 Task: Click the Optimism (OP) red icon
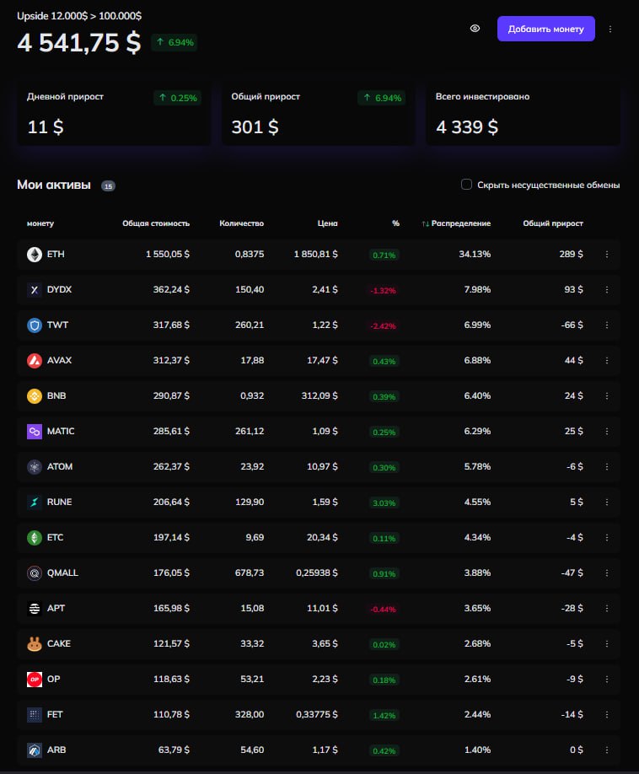click(35, 679)
